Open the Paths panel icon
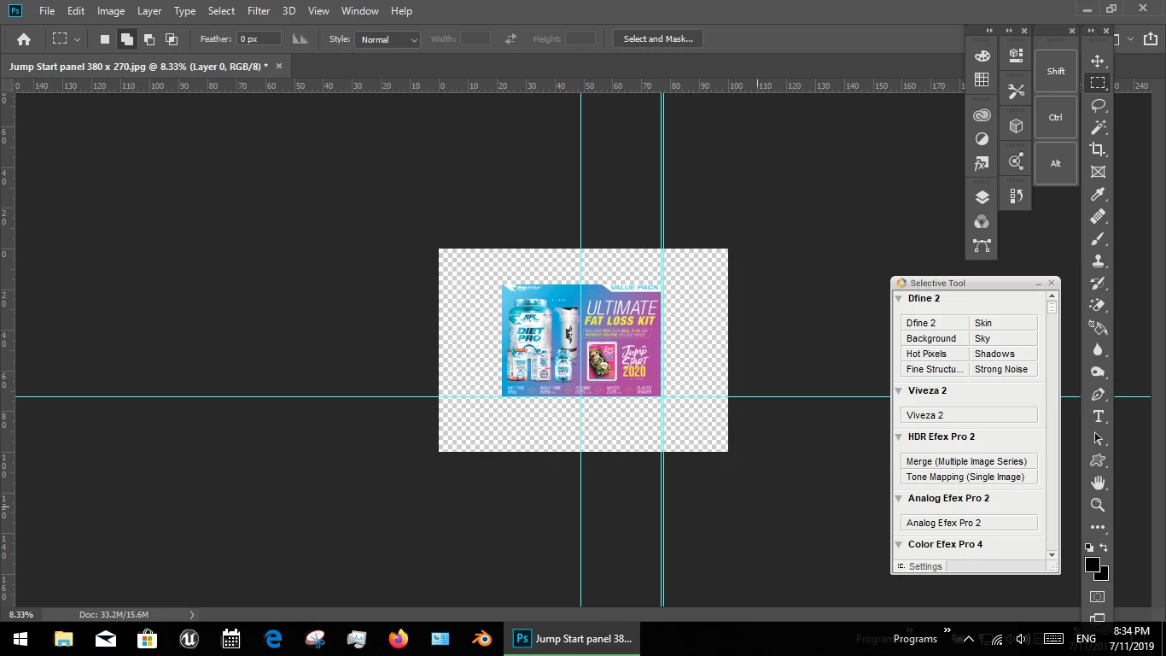 point(982,245)
